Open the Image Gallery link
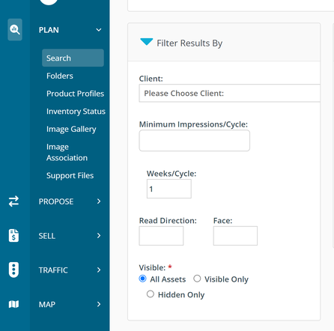The width and height of the screenshot is (334, 331). click(71, 129)
